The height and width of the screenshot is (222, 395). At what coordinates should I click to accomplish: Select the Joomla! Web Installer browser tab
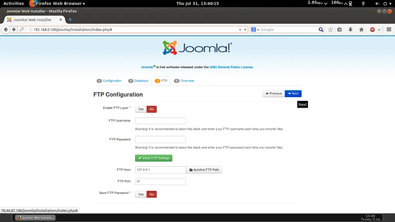[34, 20]
